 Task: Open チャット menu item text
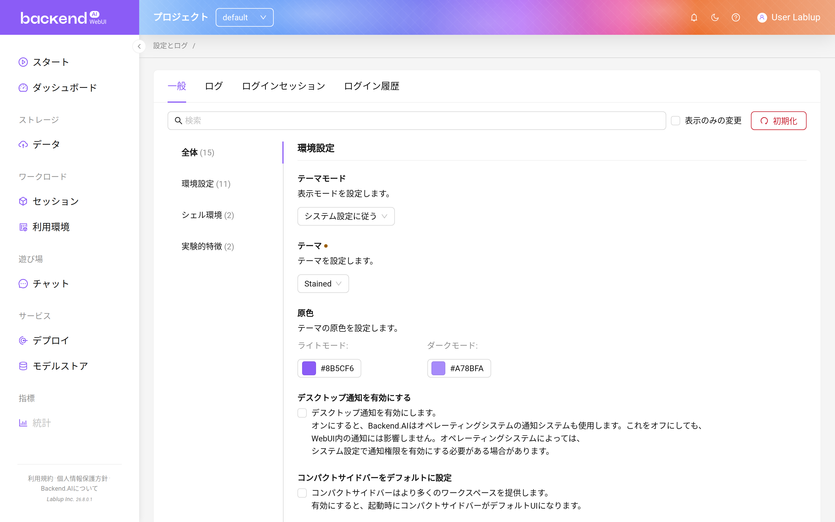tap(51, 284)
